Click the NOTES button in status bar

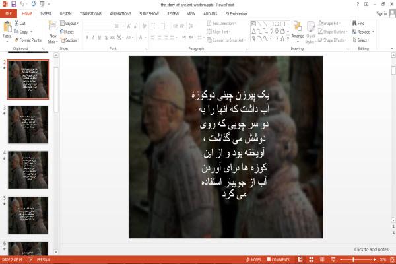pyautogui.click(x=253, y=259)
